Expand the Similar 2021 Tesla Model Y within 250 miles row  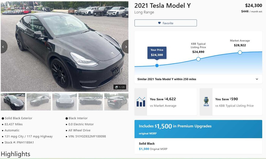(x=198, y=79)
